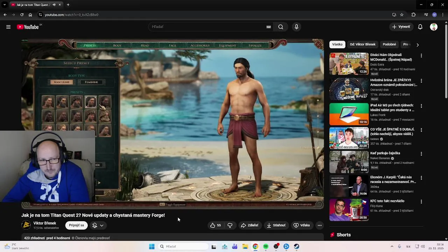Open Microsoft Teams in the taskbar

235,246
